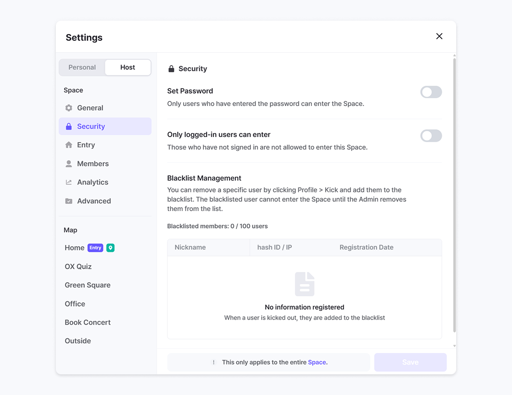Click the General gear icon

[69, 108]
